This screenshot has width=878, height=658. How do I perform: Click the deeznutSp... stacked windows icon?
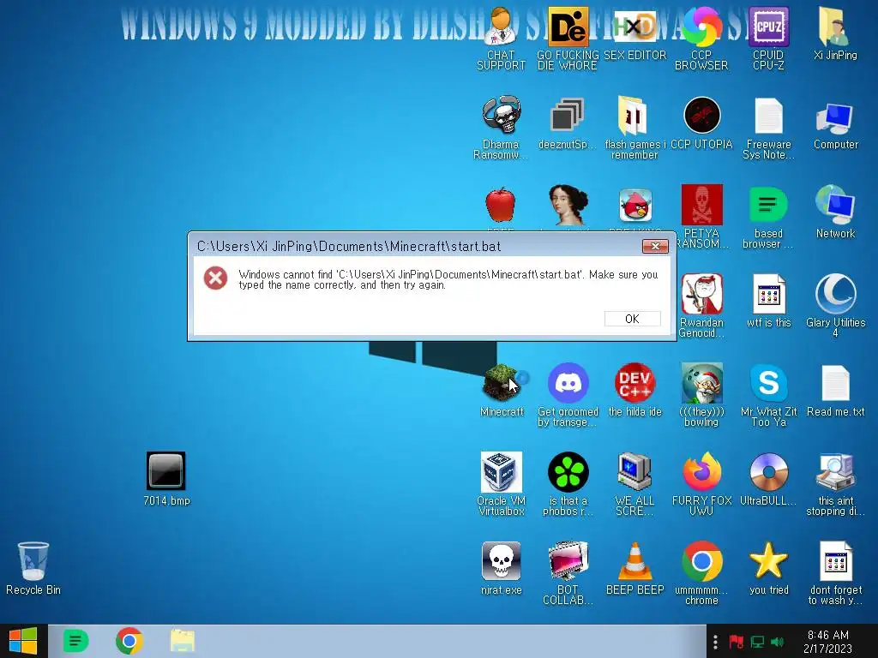pos(568,116)
